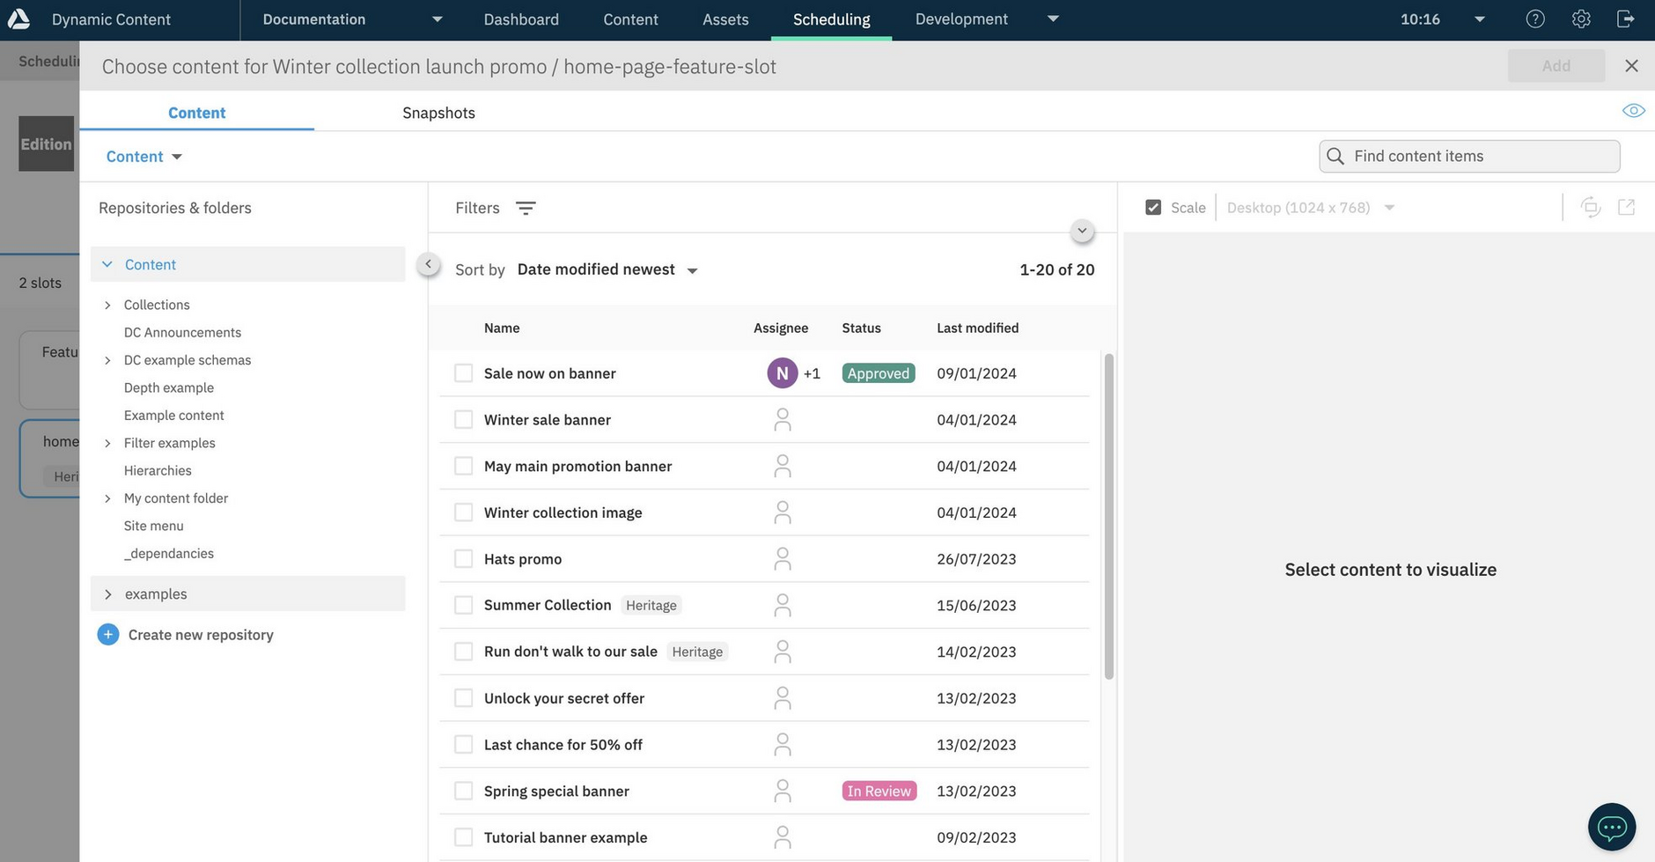Check the Unlock your secret offer checkbox
This screenshot has width=1655, height=862.
pyautogui.click(x=463, y=698)
